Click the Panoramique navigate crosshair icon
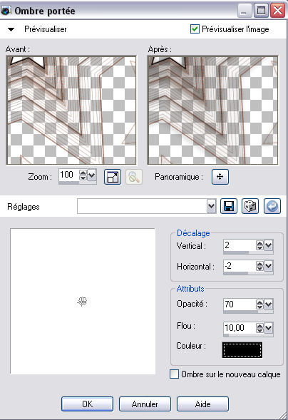This screenshot has width=288, height=420. (x=220, y=177)
